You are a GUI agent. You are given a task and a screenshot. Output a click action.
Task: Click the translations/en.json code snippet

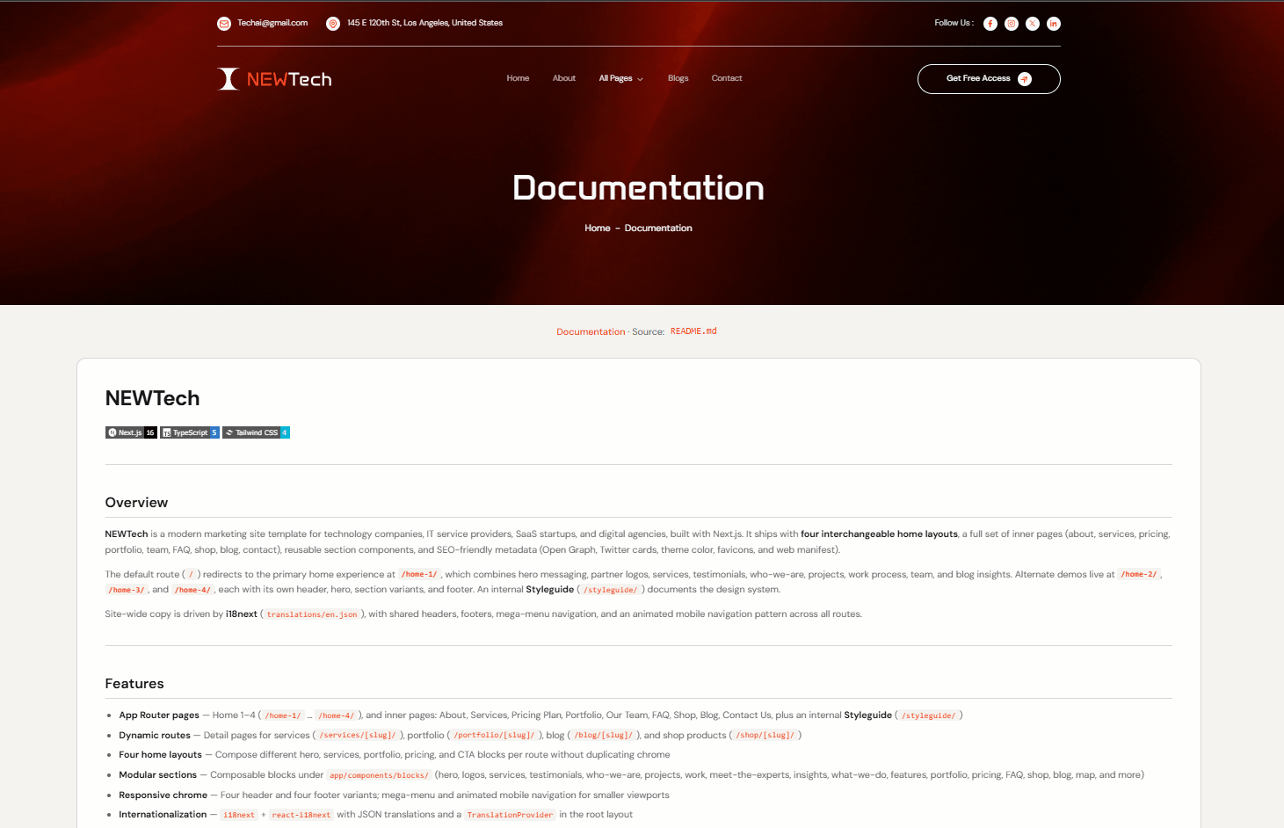312,614
